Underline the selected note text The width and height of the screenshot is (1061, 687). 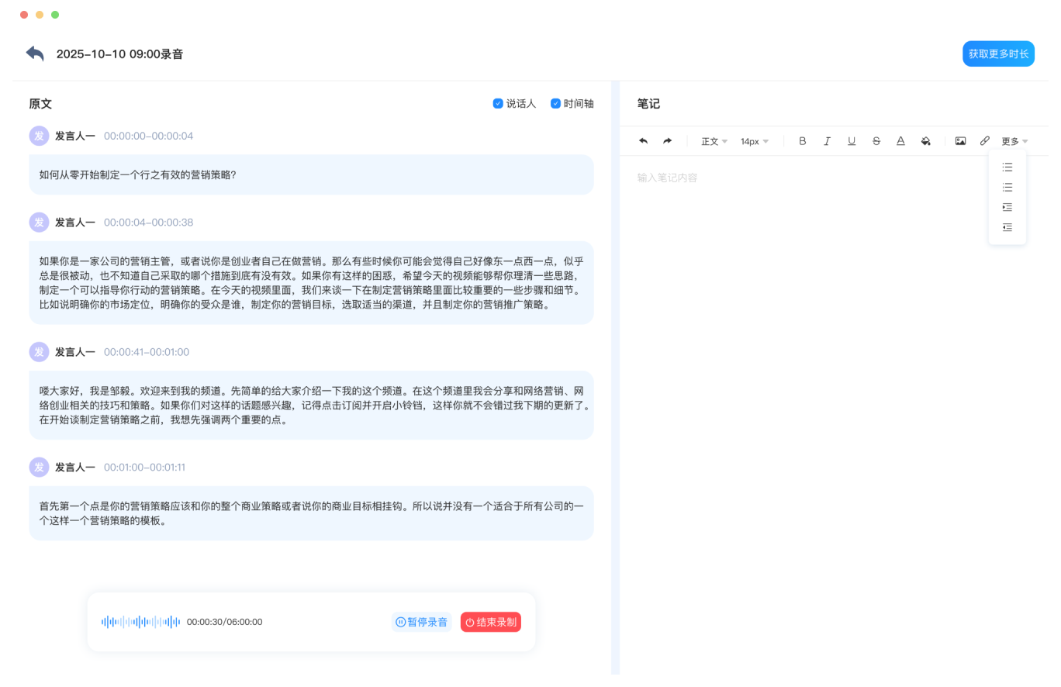tap(852, 141)
